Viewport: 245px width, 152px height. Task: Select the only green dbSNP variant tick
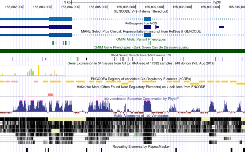70,59
